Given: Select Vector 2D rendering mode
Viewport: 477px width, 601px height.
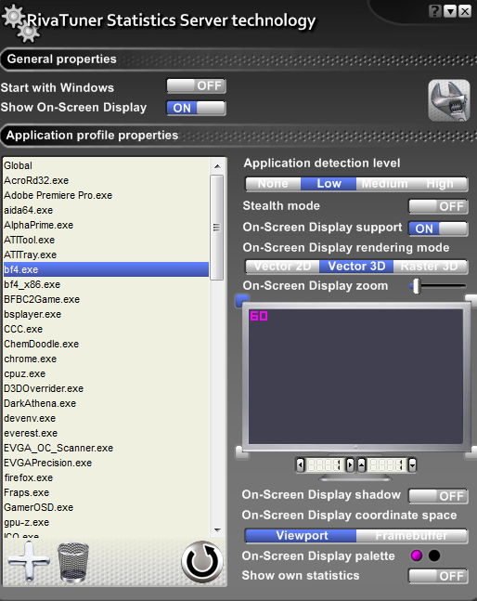Looking at the screenshot, I should [282, 267].
